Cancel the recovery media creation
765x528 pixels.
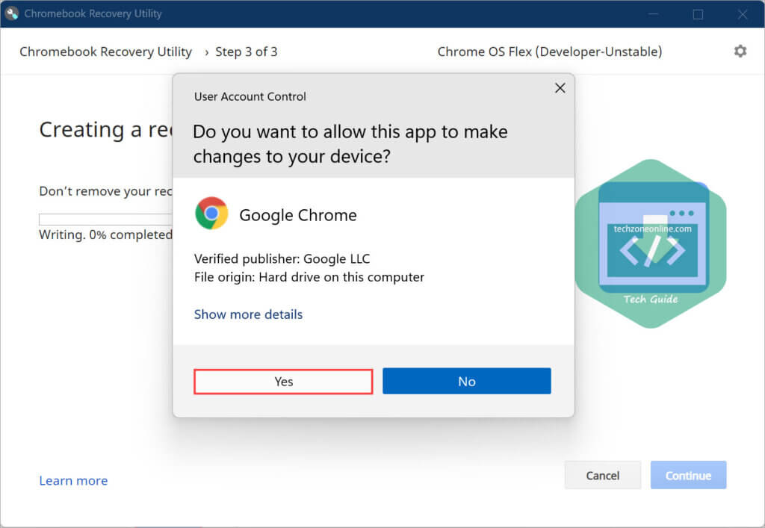tap(602, 475)
